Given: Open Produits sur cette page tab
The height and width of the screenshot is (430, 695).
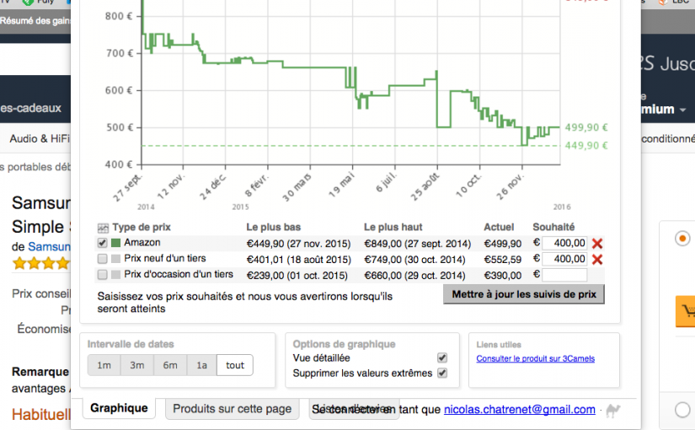Looking at the screenshot, I should tap(233, 409).
